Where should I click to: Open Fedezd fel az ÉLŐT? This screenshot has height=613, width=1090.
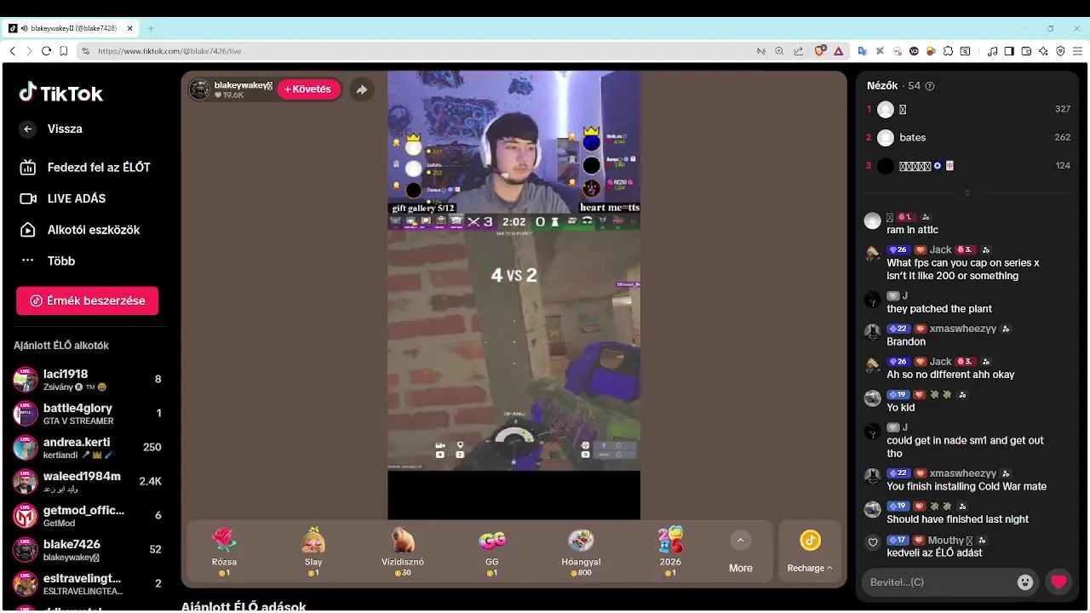point(85,168)
